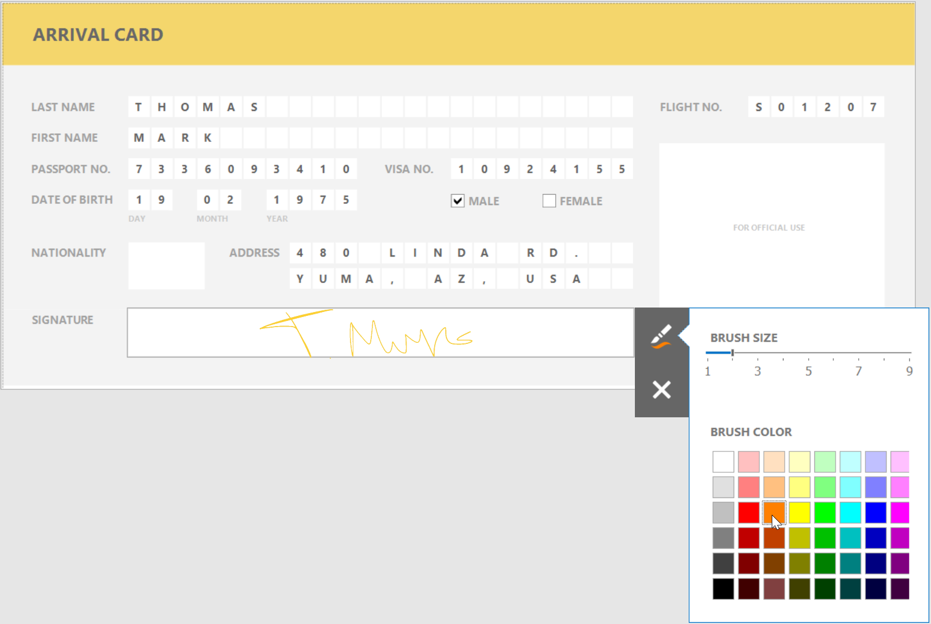The image size is (931, 624).
Task: Click the First Name cell containing M
Action: (139, 138)
